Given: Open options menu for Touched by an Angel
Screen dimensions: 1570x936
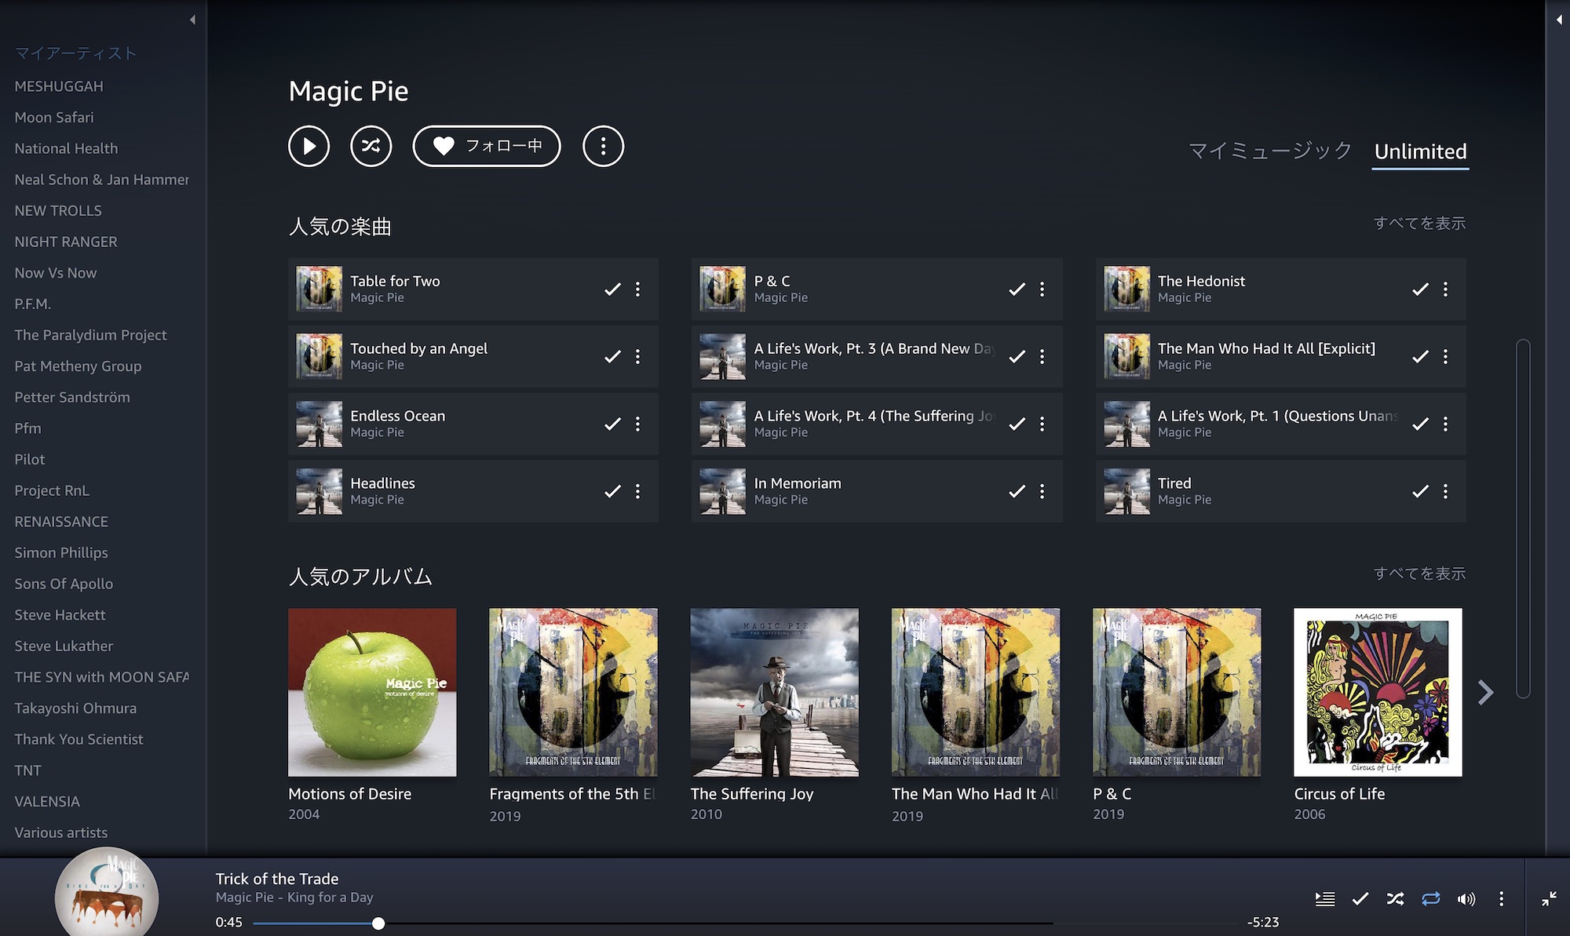Looking at the screenshot, I should [637, 357].
